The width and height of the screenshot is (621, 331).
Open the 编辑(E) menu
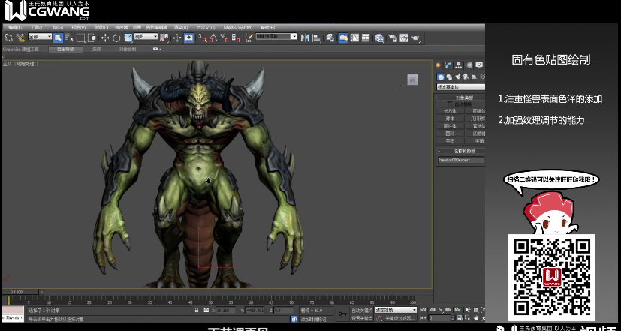tap(15, 27)
